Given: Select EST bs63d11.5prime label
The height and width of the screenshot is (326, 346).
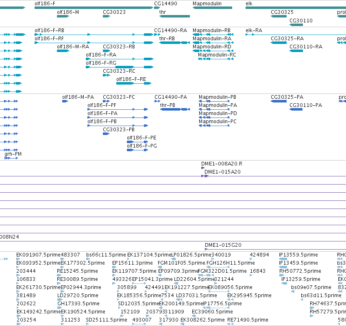Looking at the screenshot, I should [321, 296].
